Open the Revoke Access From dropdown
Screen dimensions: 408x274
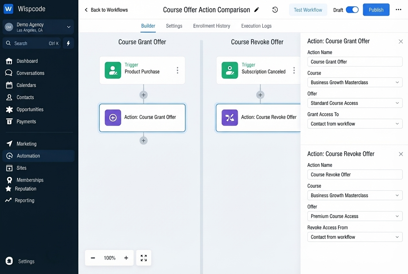355,237
